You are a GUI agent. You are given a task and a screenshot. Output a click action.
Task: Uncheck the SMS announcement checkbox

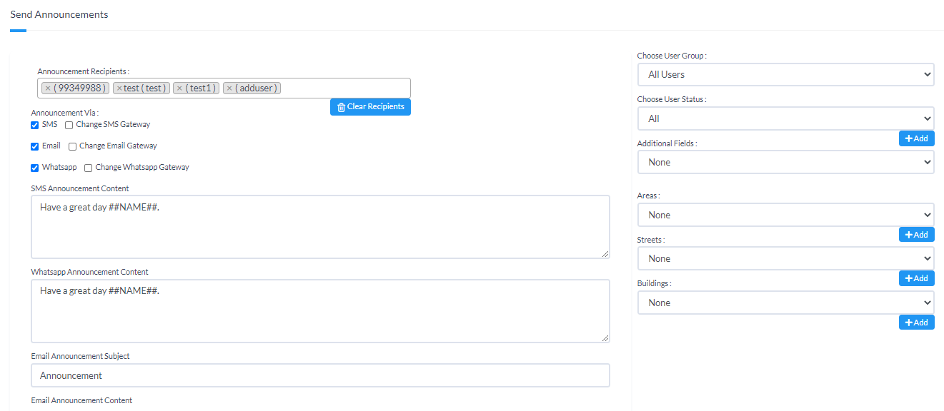pyautogui.click(x=34, y=124)
